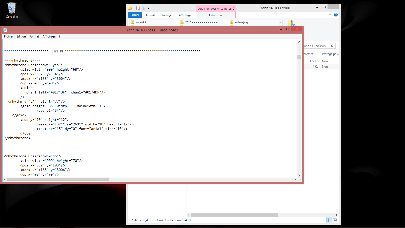Open the Bloc-notes window system menu icon
The image size is (405, 228).
[5, 30]
